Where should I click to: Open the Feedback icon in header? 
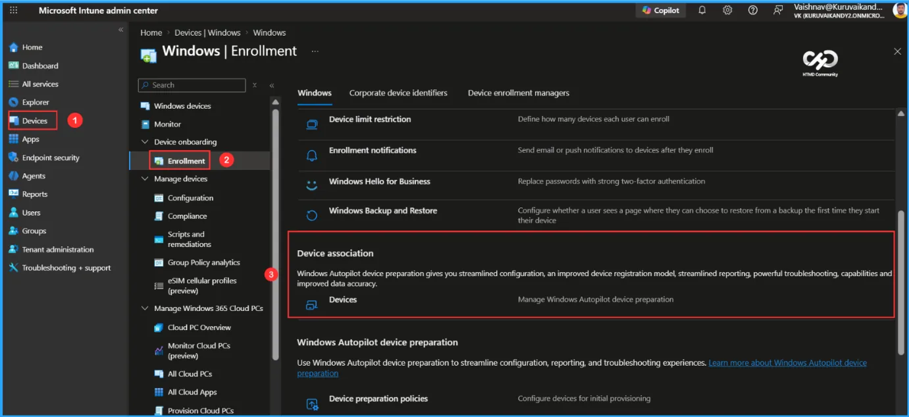click(778, 11)
